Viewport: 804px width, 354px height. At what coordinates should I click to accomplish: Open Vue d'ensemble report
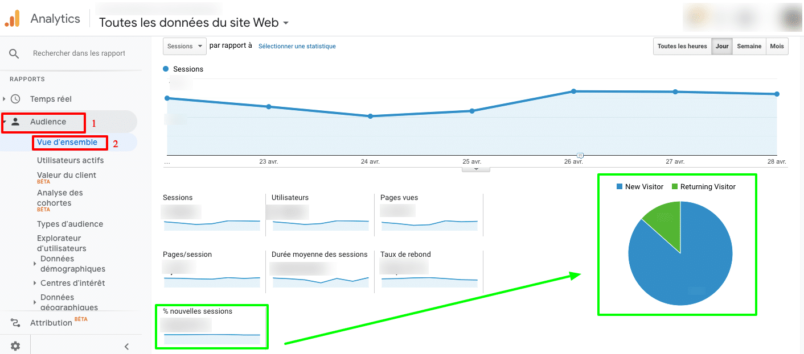point(67,142)
